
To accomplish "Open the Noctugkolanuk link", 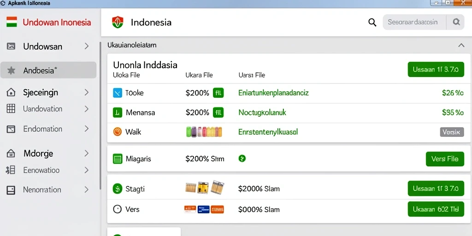I will [262, 113].
